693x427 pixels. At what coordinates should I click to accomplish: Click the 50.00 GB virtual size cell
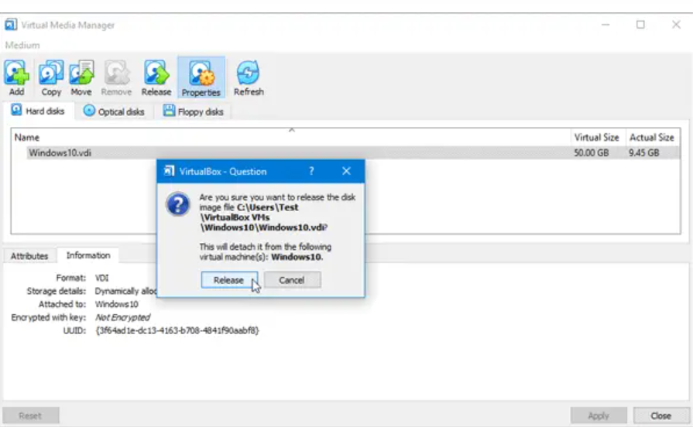(x=592, y=153)
